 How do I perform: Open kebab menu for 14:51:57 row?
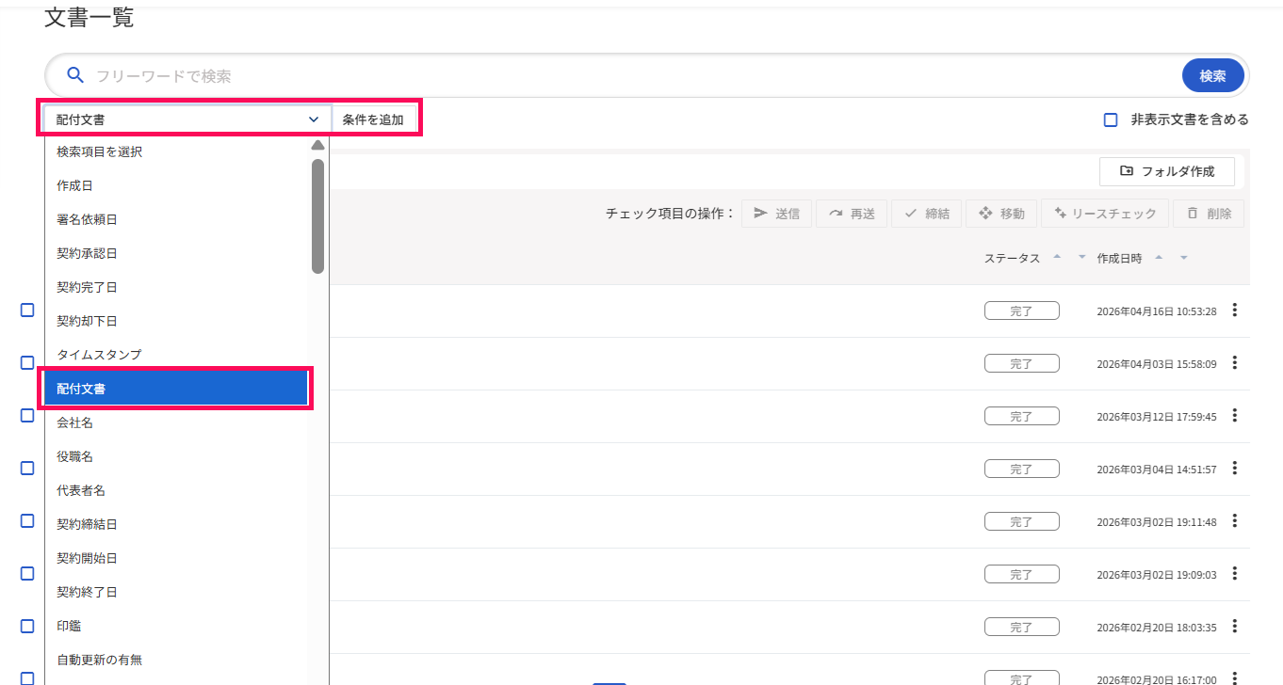pyautogui.click(x=1235, y=469)
